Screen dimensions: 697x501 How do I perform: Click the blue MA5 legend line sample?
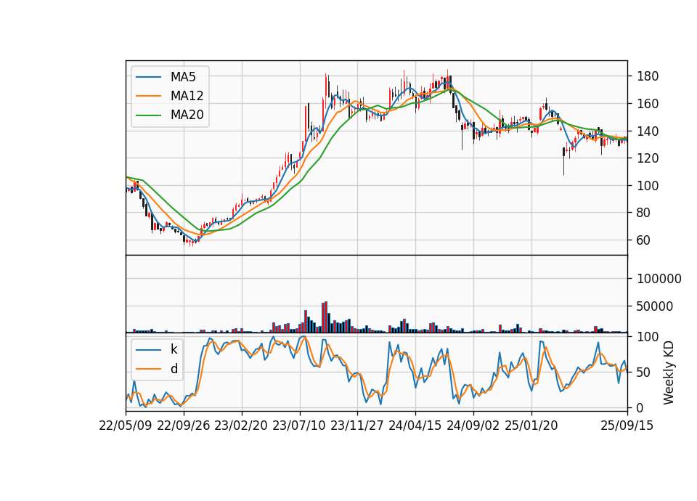148,77
